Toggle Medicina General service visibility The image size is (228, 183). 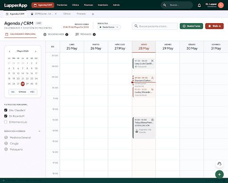pos(6,137)
